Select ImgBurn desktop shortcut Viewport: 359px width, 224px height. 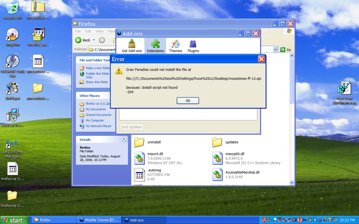(12, 35)
